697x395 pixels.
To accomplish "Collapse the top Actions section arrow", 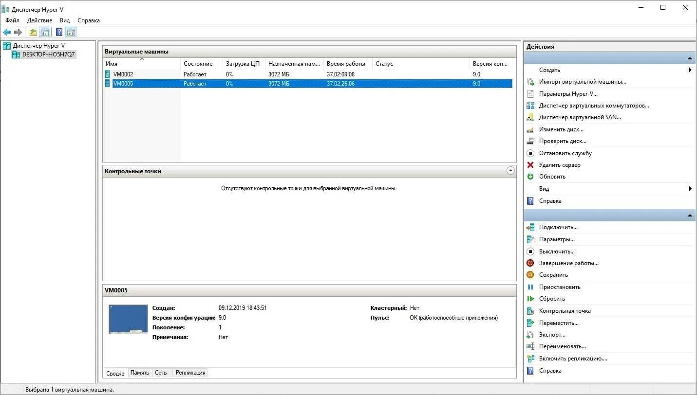I will (690, 58).
